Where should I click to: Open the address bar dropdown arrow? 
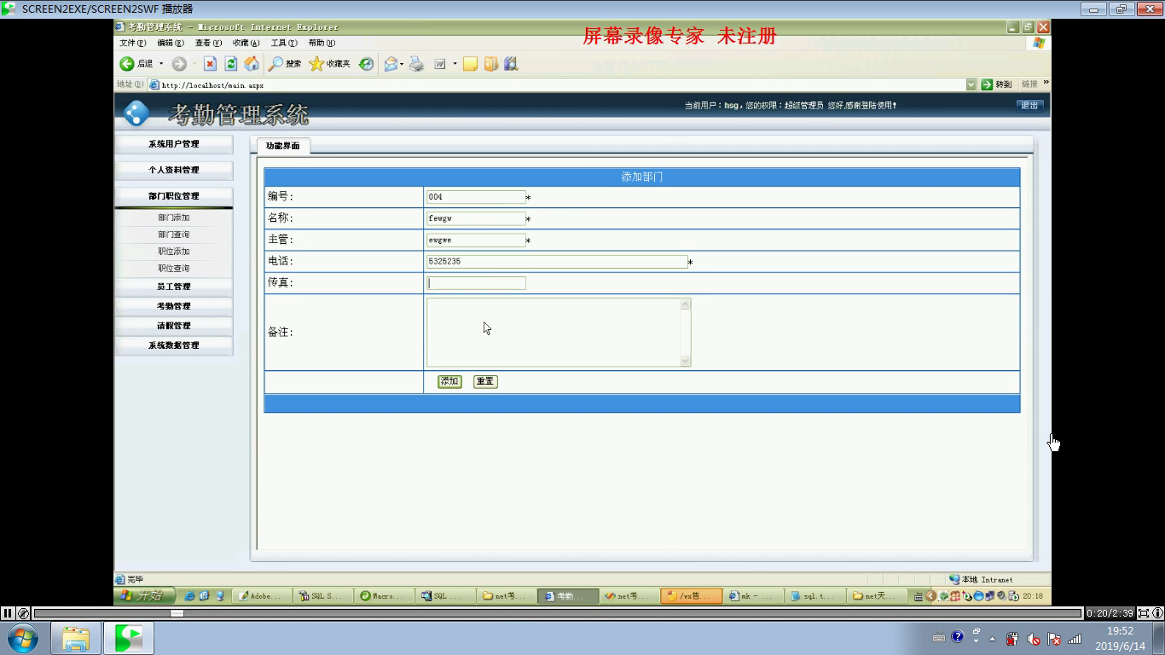pos(971,84)
